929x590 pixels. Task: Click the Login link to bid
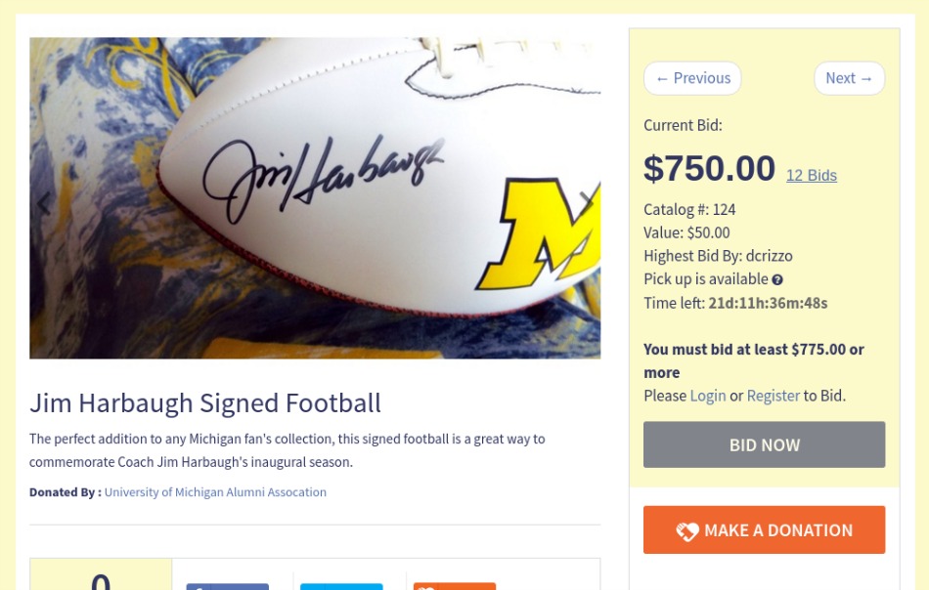pyautogui.click(x=708, y=396)
